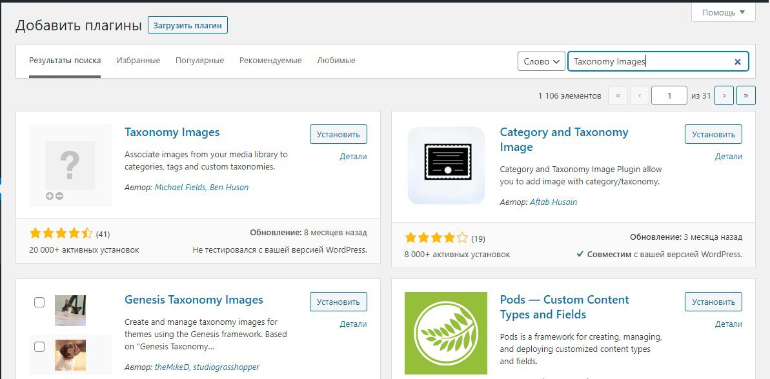The height and width of the screenshot is (379, 770).
Task: Select the Совместим compatibility text
Action: click(660, 255)
